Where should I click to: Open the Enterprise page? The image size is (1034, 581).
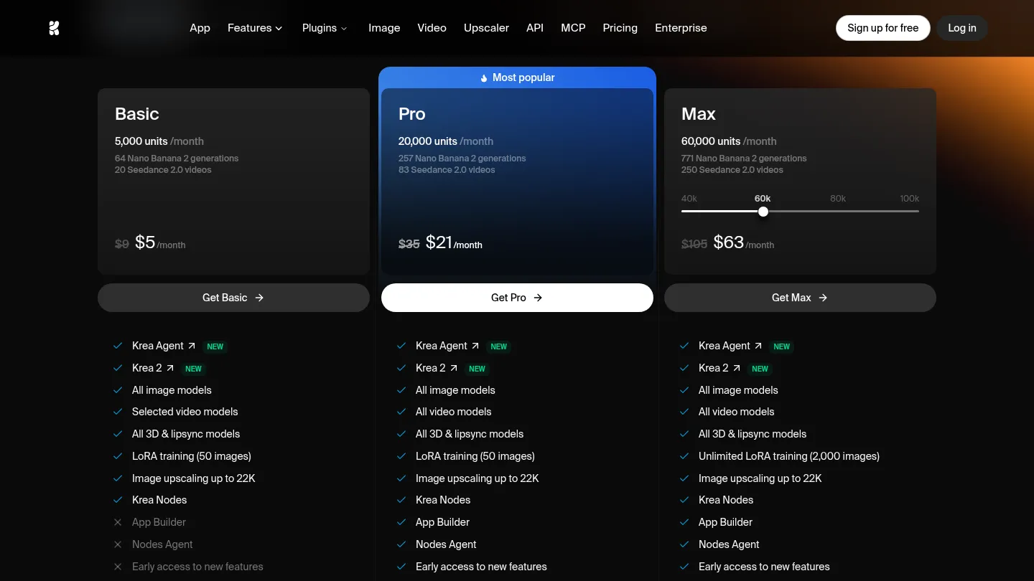[x=681, y=28]
